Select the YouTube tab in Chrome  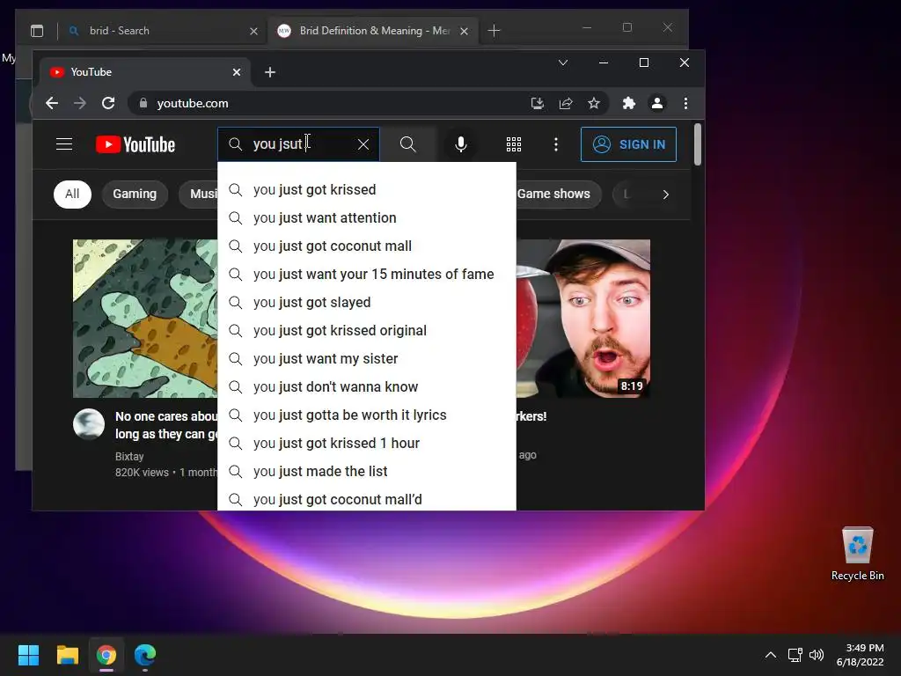tap(145, 72)
